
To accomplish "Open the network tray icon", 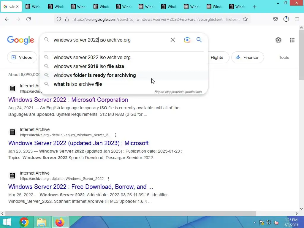I will [269, 222].
